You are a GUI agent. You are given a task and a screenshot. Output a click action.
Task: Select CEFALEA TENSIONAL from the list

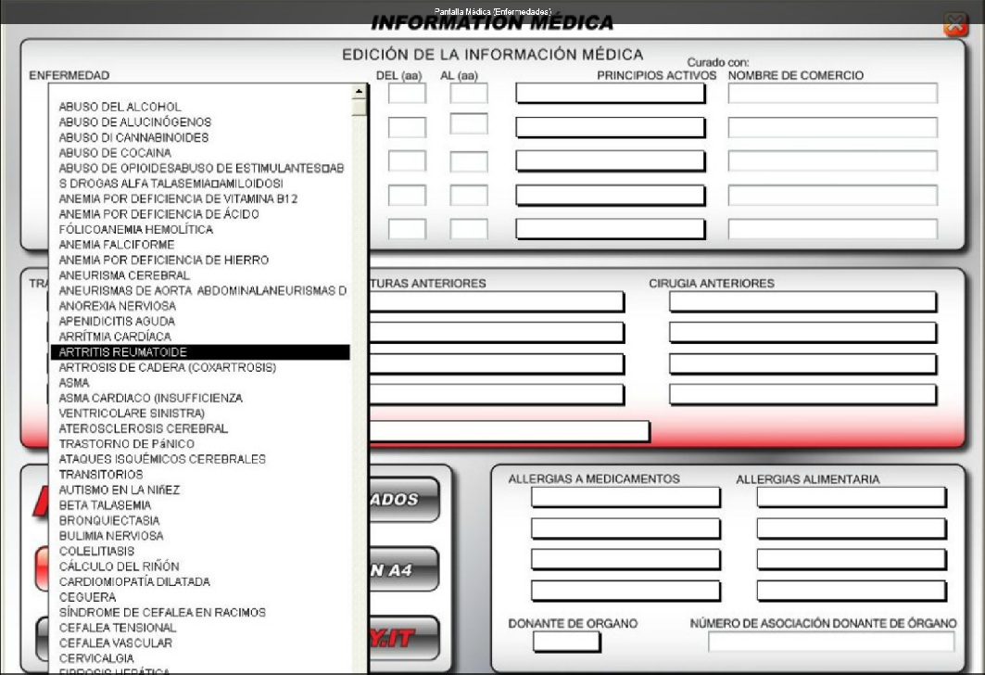[116, 628]
